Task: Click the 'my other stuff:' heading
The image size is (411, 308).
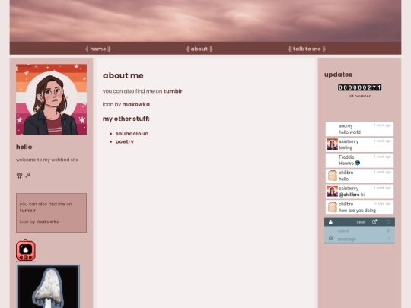Action: coord(126,119)
